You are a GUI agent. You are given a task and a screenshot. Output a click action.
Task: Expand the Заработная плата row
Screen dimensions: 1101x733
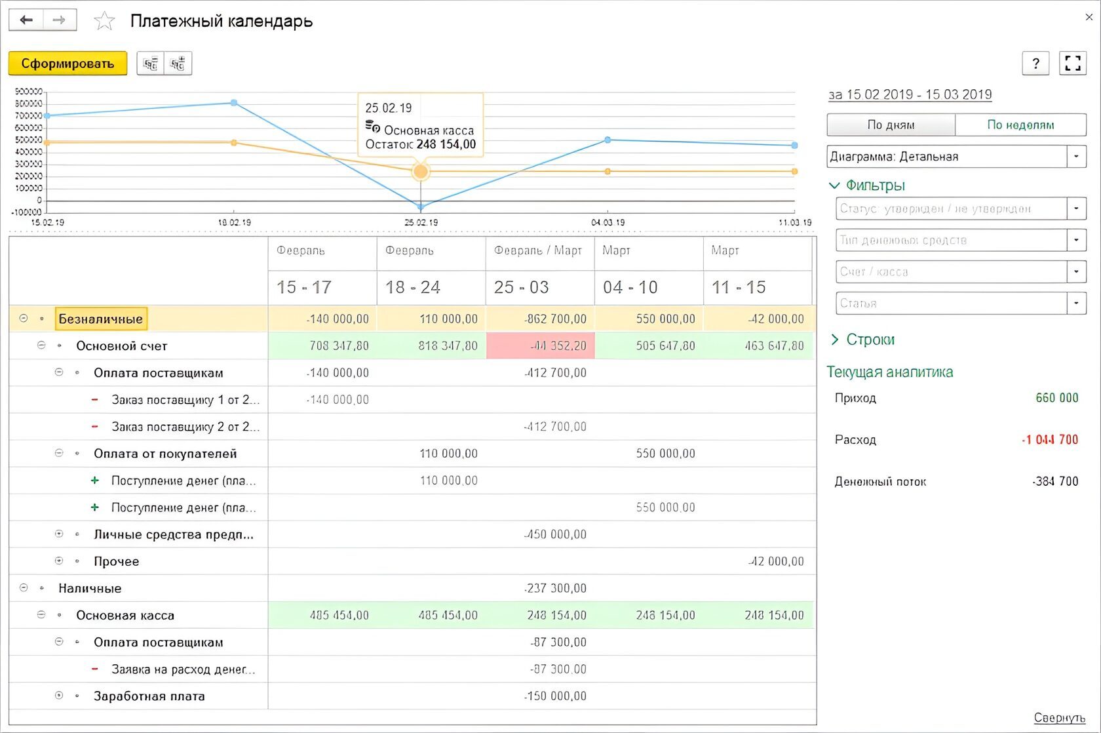[x=59, y=696]
